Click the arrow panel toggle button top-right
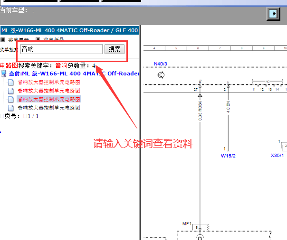This screenshot has width=287, height=240. click(x=273, y=14)
